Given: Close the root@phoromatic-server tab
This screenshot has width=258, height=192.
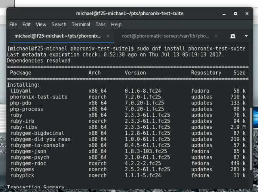Looking at the screenshot, I should click(x=216, y=36).
